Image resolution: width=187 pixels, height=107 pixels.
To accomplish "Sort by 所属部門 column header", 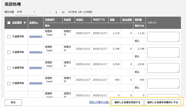I will click(x=50, y=20).
